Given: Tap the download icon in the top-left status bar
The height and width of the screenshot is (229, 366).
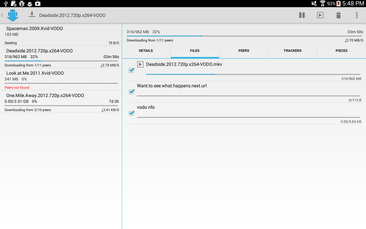Looking at the screenshot, I should [x=30, y=4].
